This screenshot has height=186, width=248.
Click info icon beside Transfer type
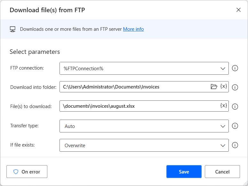pos(235,126)
